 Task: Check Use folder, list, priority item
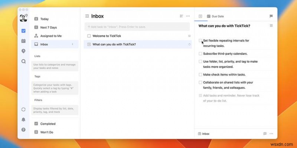tap(200, 61)
